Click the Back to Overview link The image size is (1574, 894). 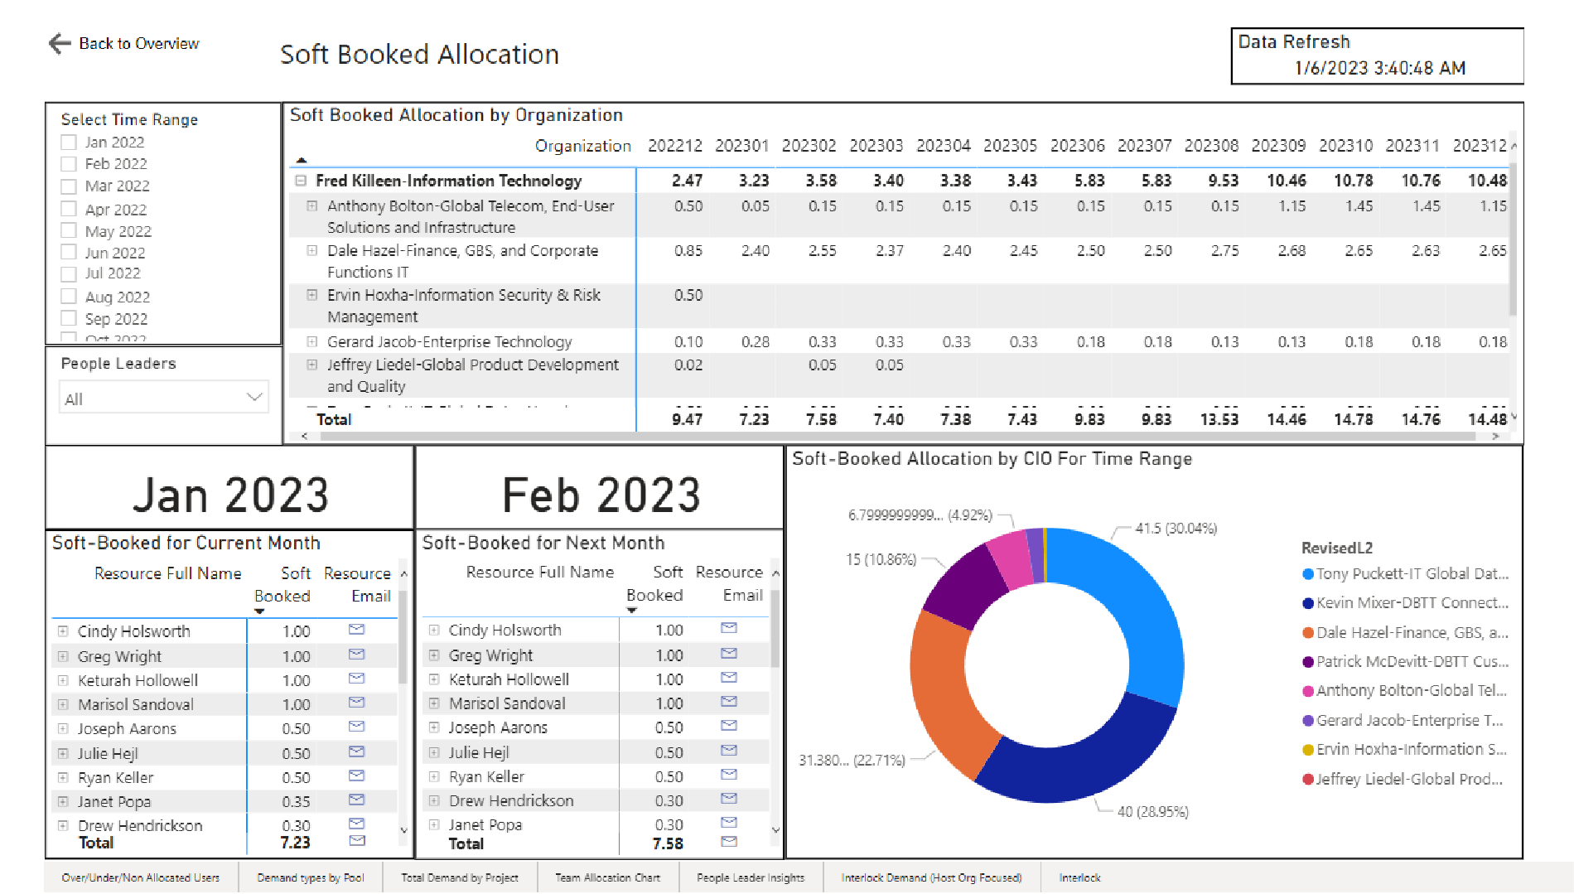point(138,43)
